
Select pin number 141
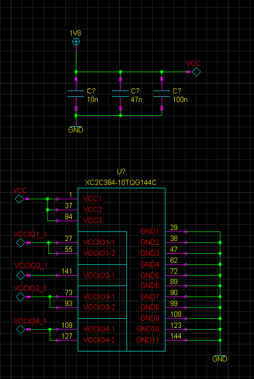point(67,271)
